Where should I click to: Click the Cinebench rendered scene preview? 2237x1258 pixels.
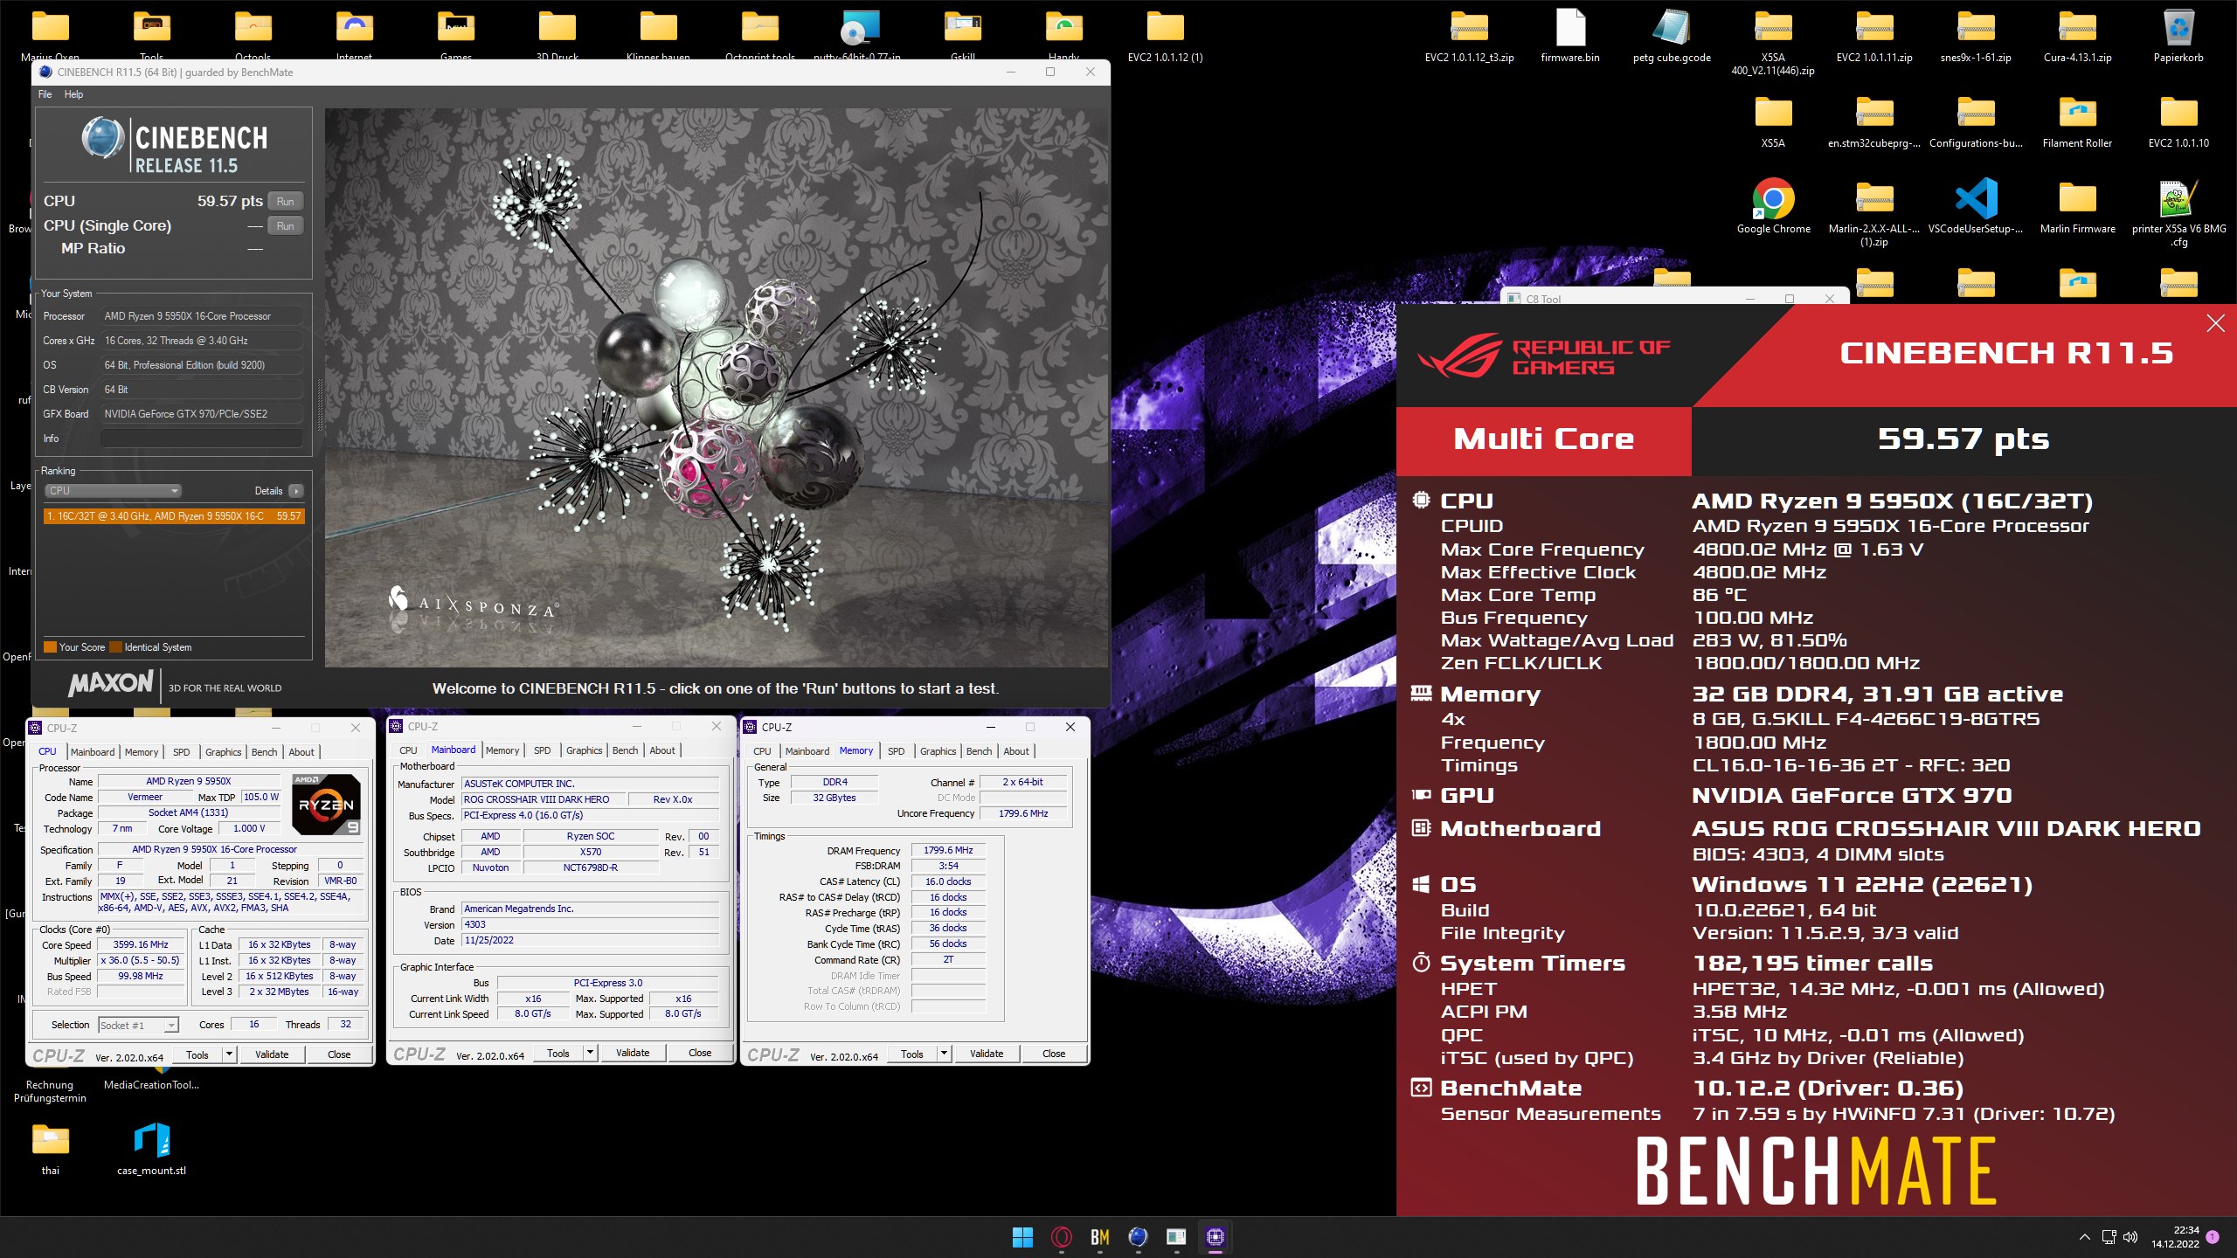pos(717,388)
